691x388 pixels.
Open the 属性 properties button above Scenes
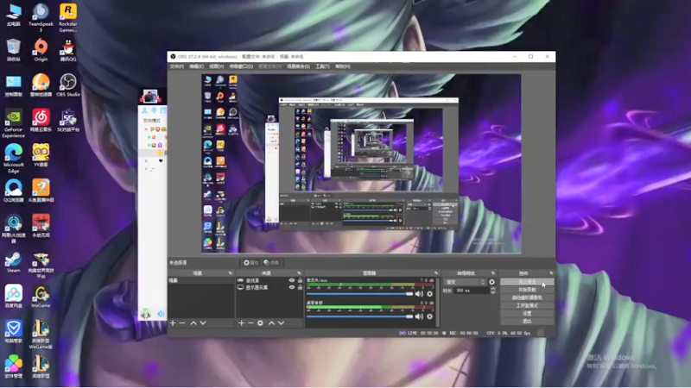click(250, 263)
